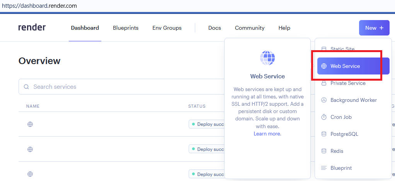Click first row Deploy succeeded status badge
This screenshot has height=181, width=395.
coord(206,124)
